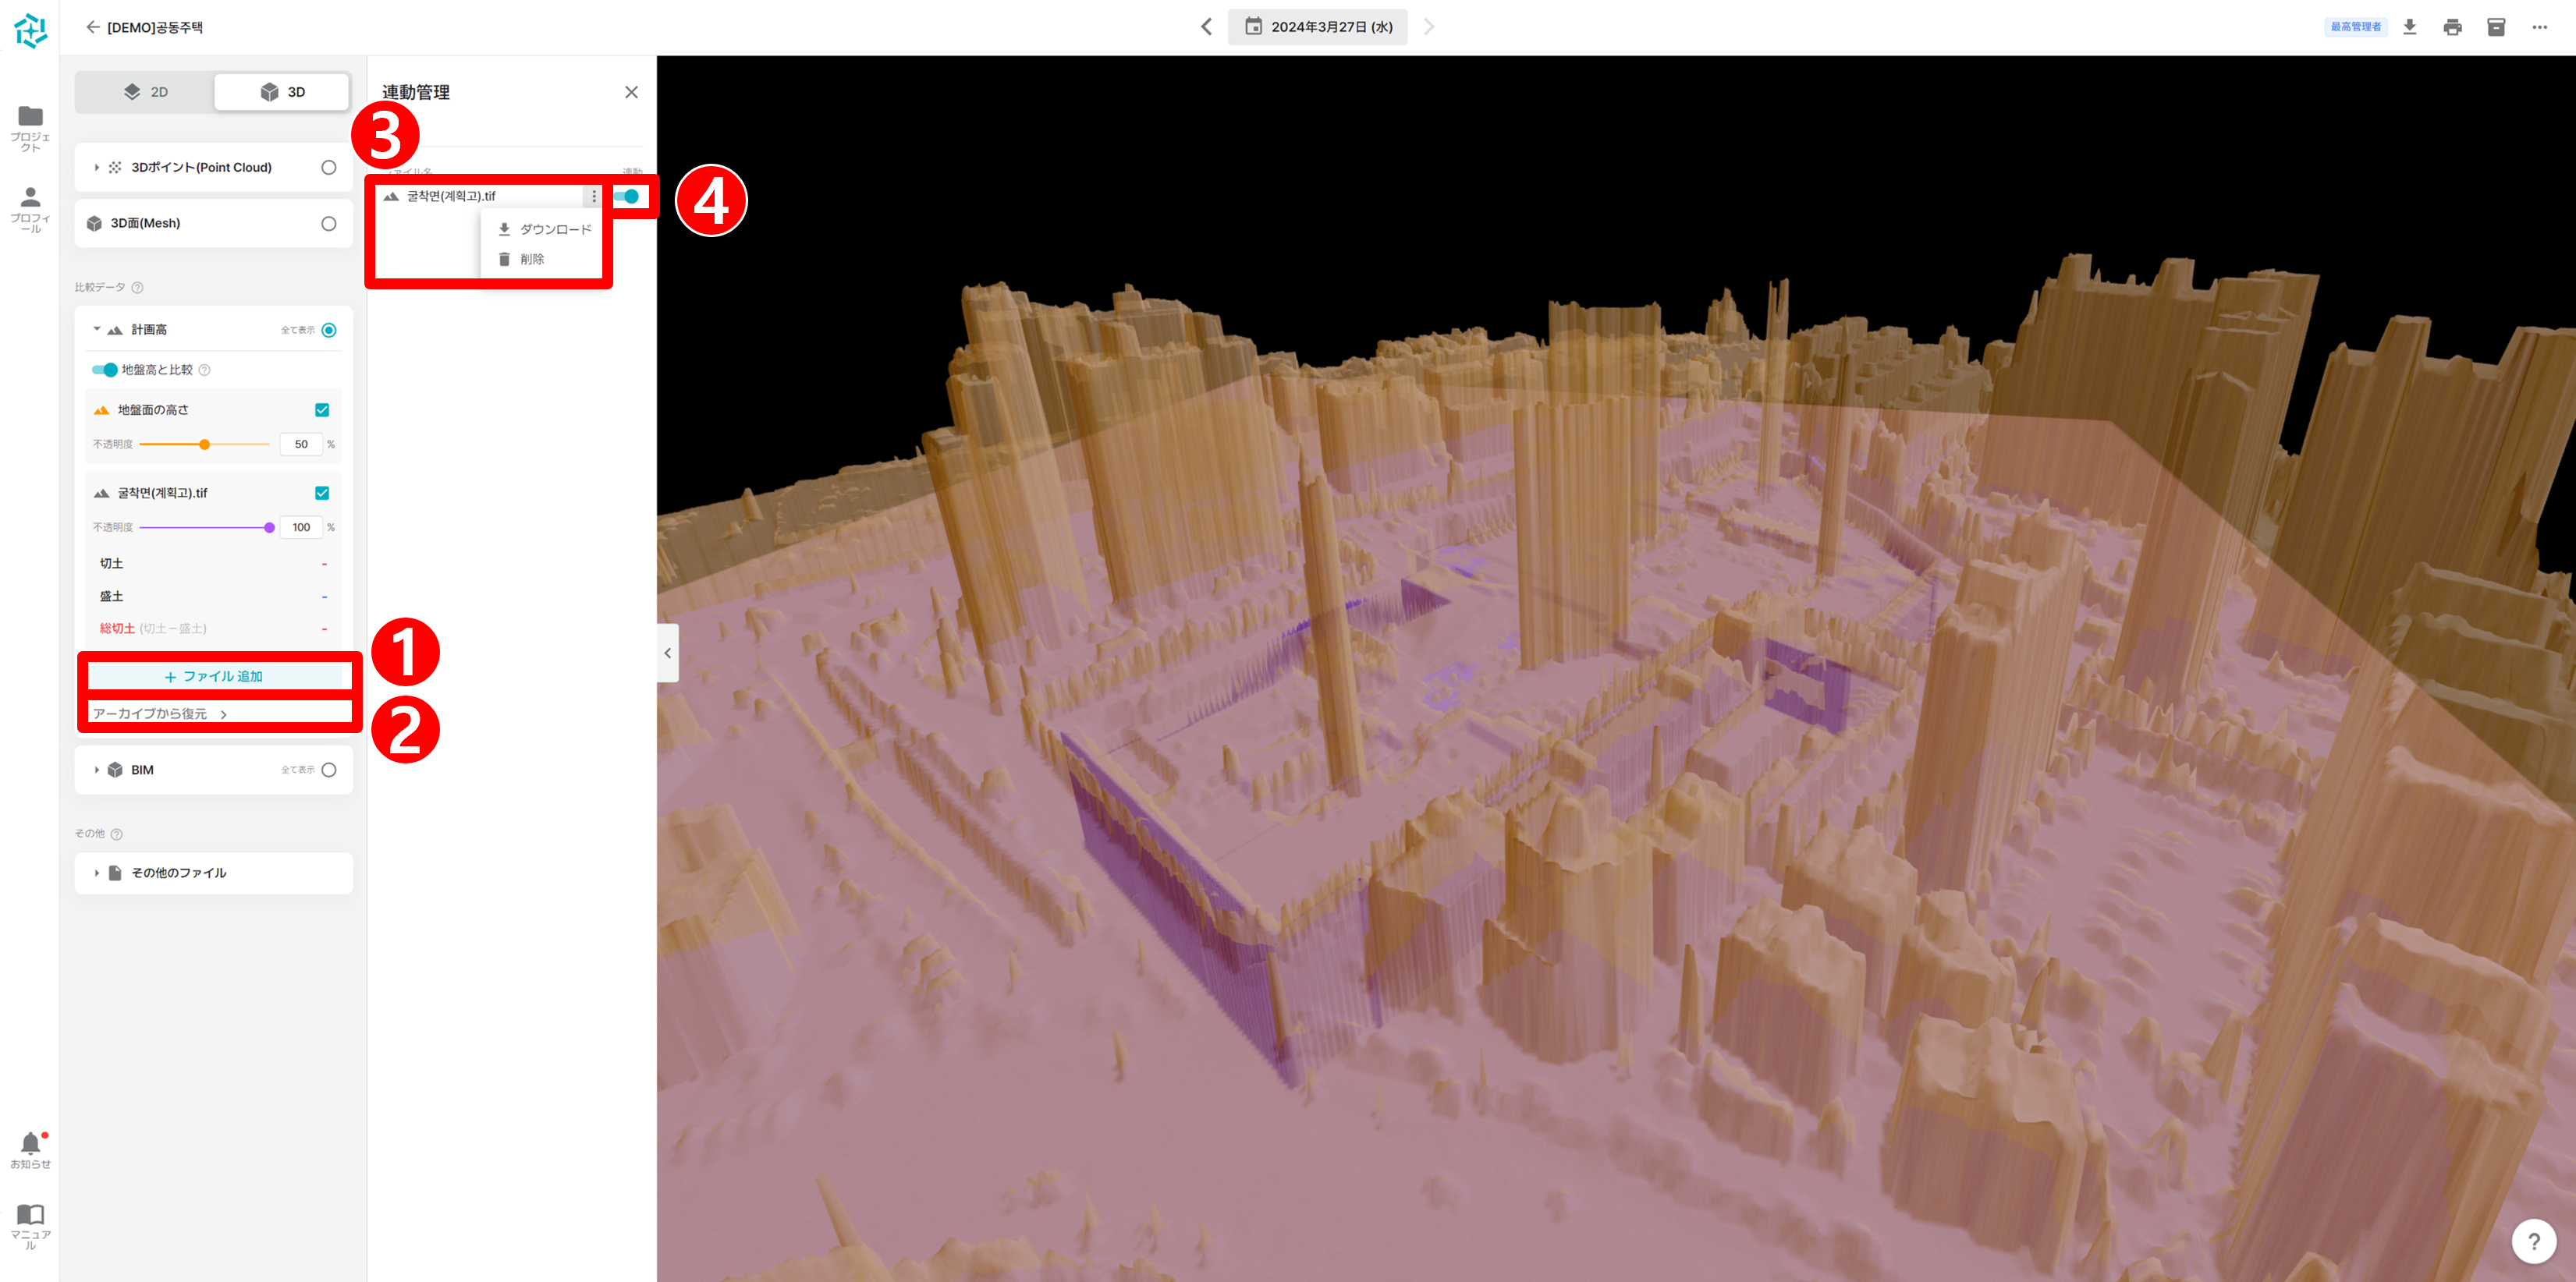
Task: Uncheck the 地盤面の高さ checkbox
Action: point(322,409)
